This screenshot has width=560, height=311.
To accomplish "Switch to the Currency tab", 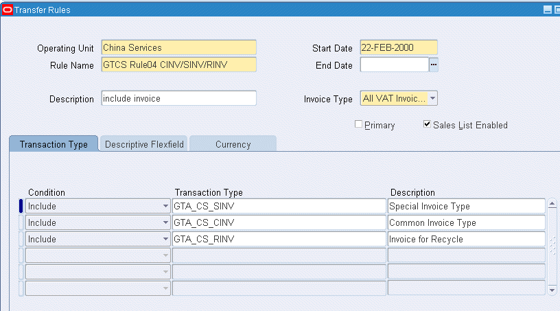I will click(233, 144).
